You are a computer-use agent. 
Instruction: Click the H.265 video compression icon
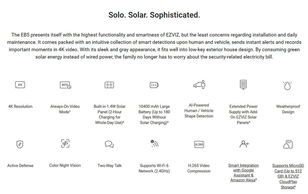(199, 144)
